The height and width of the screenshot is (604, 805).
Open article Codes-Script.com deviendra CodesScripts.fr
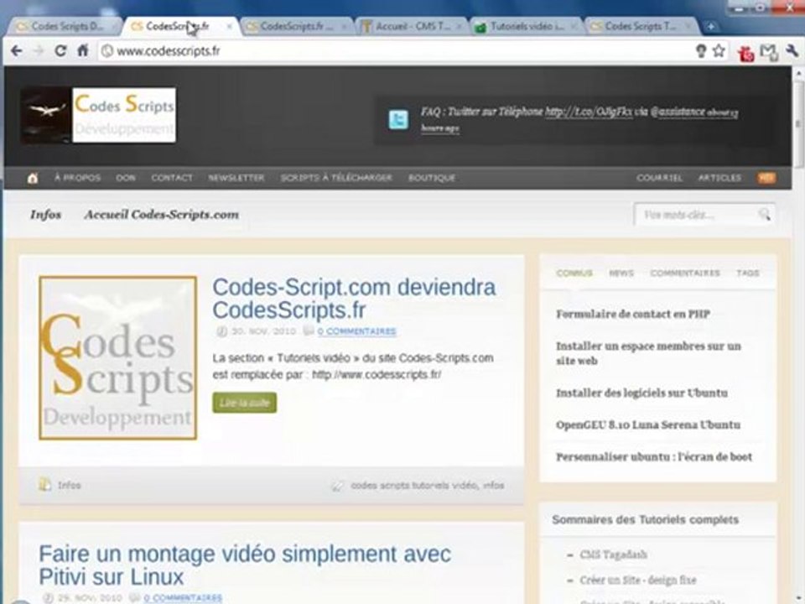pos(354,299)
